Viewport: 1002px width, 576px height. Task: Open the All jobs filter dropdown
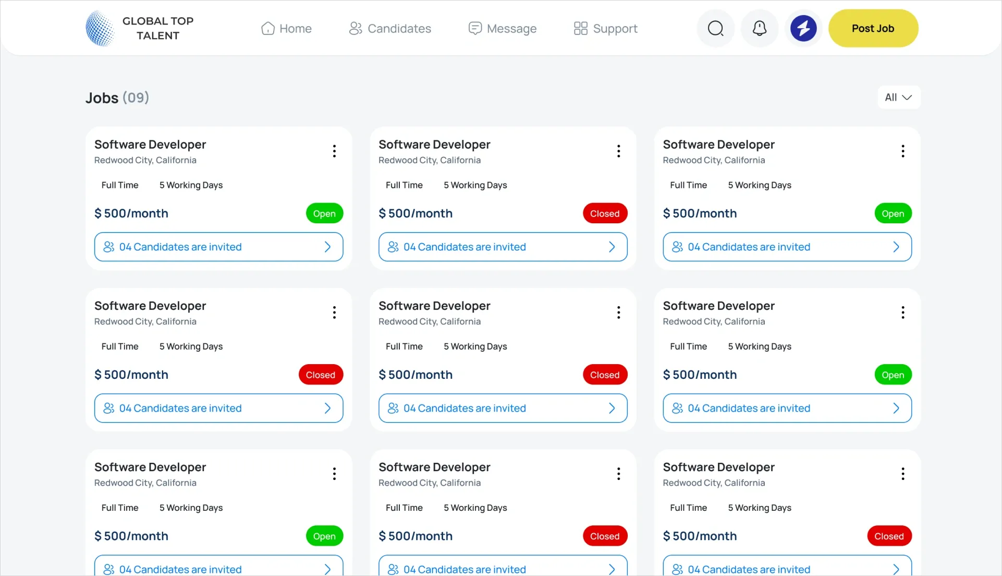point(898,97)
